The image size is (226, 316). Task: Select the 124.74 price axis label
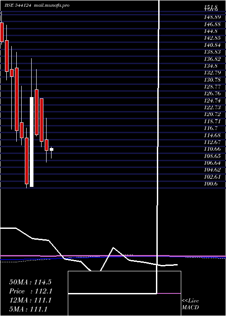pyautogui.click(x=212, y=101)
